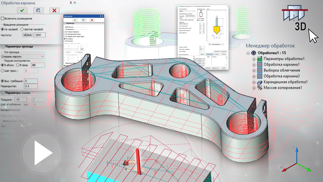This screenshot has height=182, width=323.
Task: Confirm pocket machining with the green checkmark
Action: 22,10
